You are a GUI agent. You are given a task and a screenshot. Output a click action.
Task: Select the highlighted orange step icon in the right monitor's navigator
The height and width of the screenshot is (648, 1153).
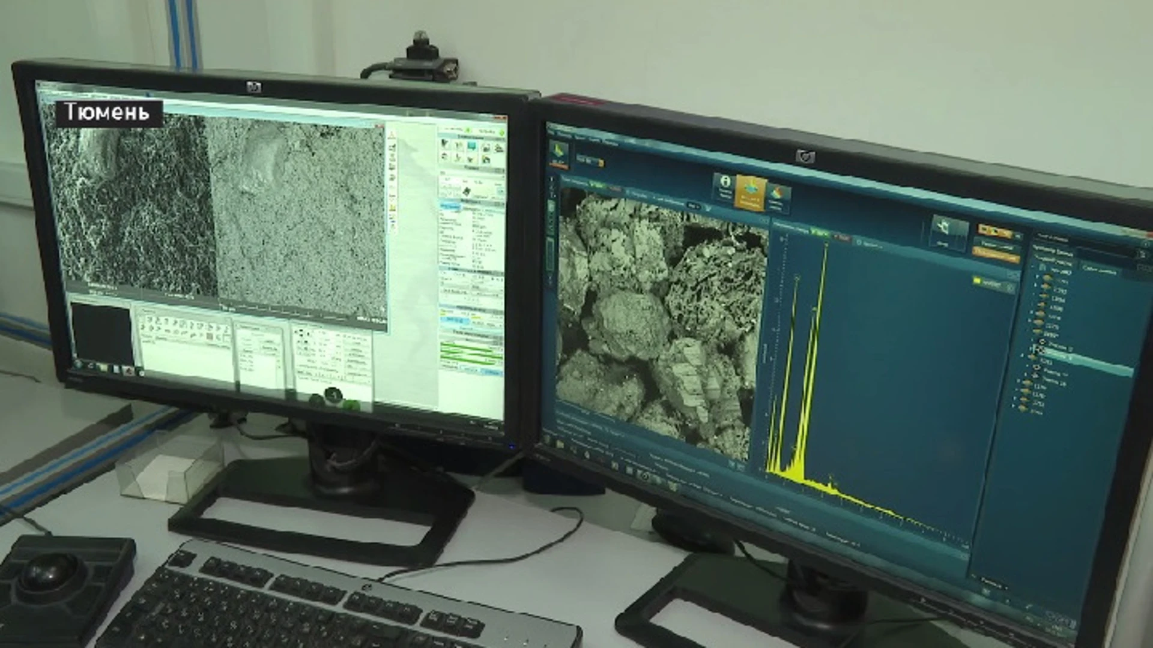[x=751, y=193]
